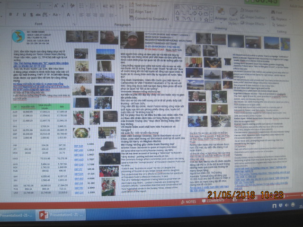Open Change Case (Aa) dropdown
303x227 pixels.
[56, 15]
